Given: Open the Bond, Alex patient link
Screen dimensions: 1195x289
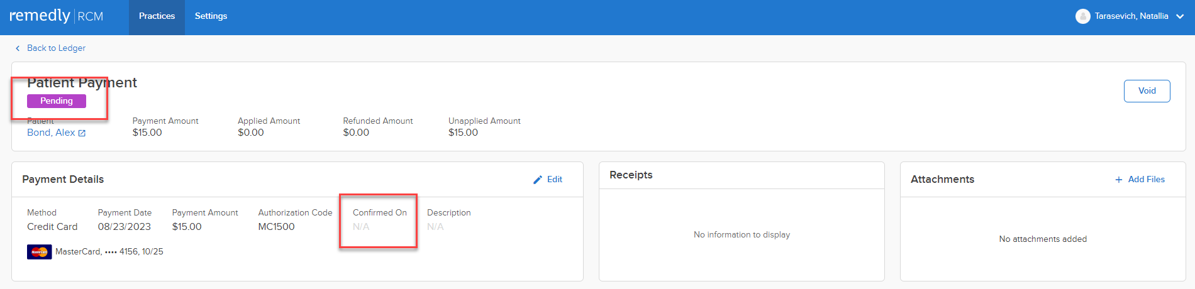Looking at the screenshot, I should click(x=51, y=133).
